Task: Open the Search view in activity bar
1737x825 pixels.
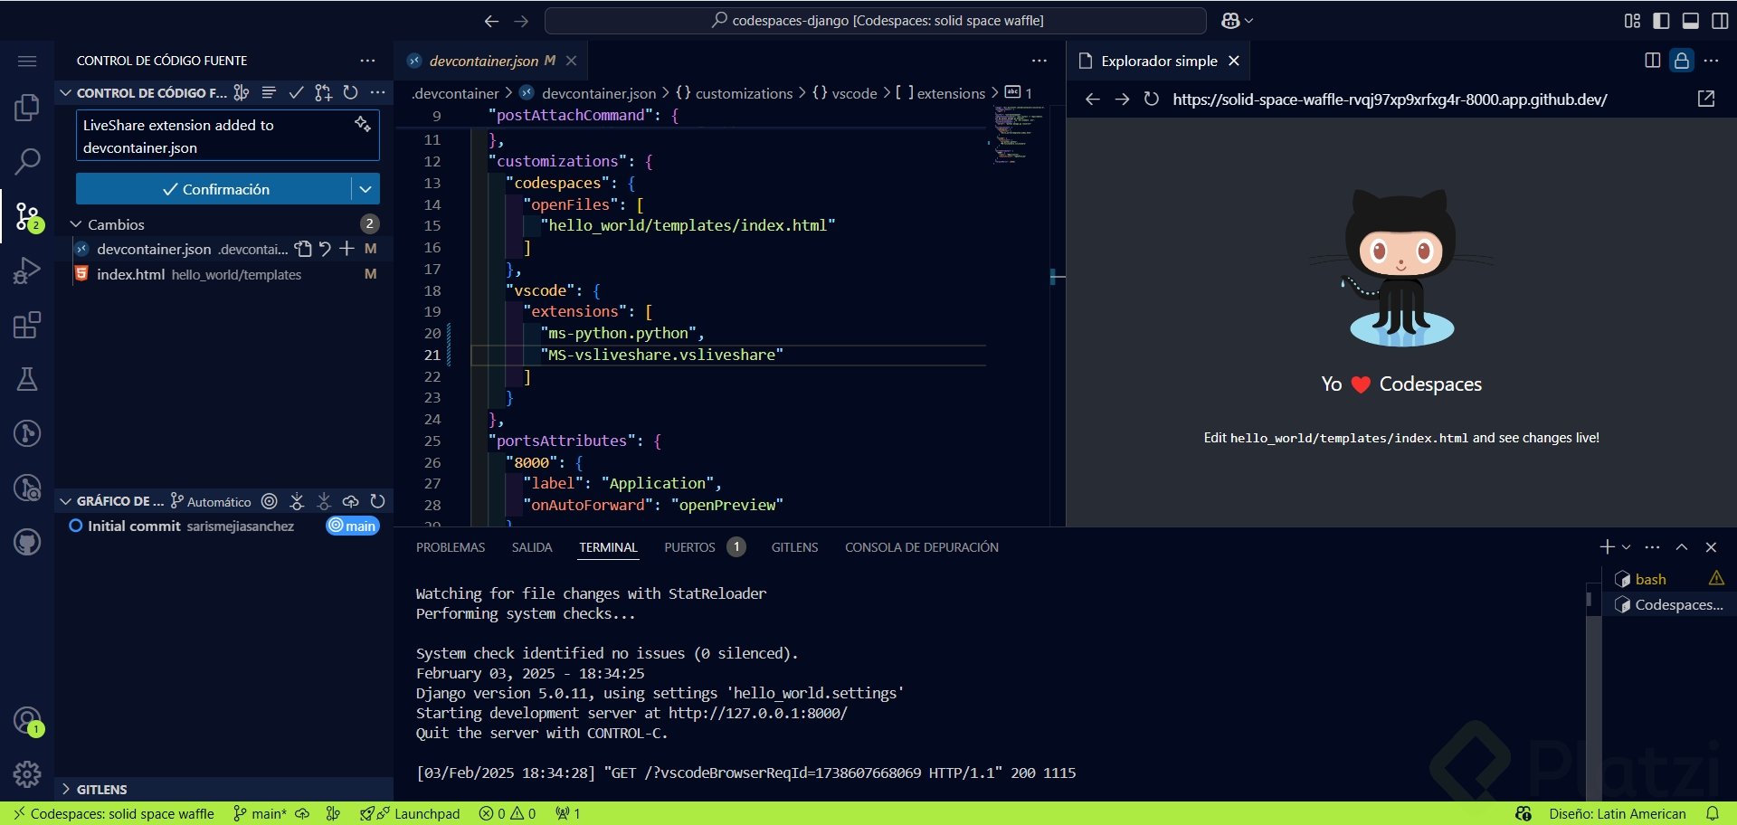Action: point(27,162)
